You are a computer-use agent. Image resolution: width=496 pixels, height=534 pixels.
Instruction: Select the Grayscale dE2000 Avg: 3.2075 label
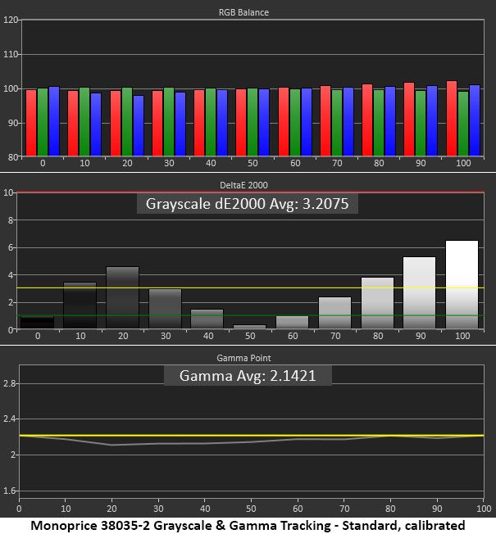coord(247,204)
